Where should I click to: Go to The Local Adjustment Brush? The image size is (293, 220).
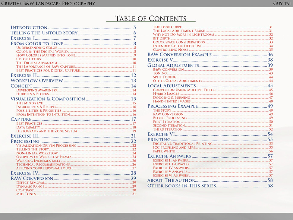(213, 31)
